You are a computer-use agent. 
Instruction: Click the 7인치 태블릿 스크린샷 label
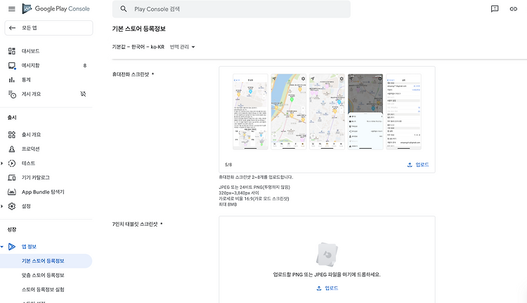tap(135, 224)
